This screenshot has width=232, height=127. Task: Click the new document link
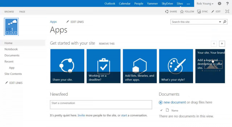point(175,102)
